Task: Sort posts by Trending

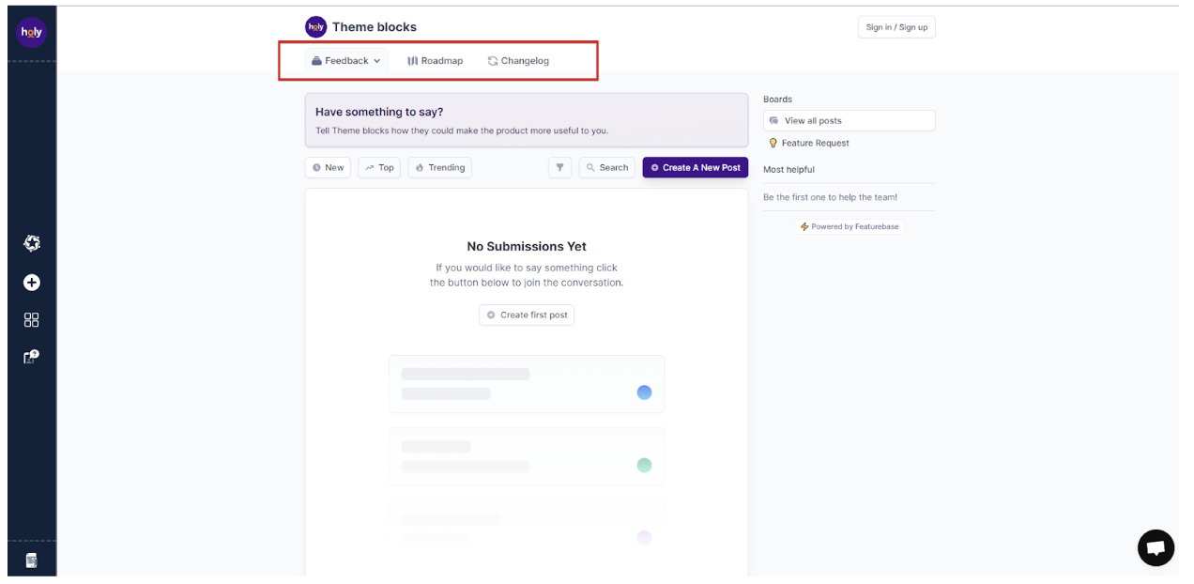Action: (x=440, y=167)
